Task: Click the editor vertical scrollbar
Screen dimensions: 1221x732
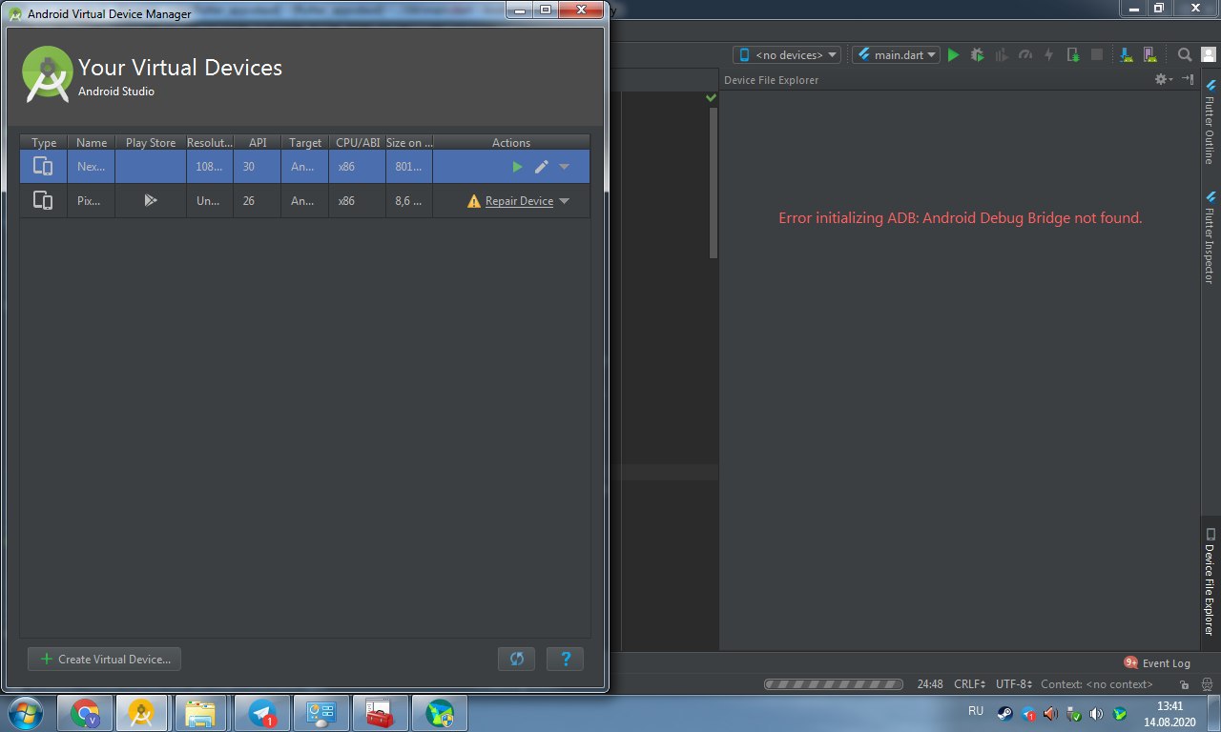Action: point(713,183)
